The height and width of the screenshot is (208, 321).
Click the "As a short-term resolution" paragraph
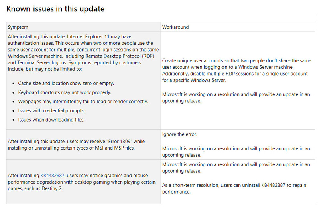tap(235, 189)
